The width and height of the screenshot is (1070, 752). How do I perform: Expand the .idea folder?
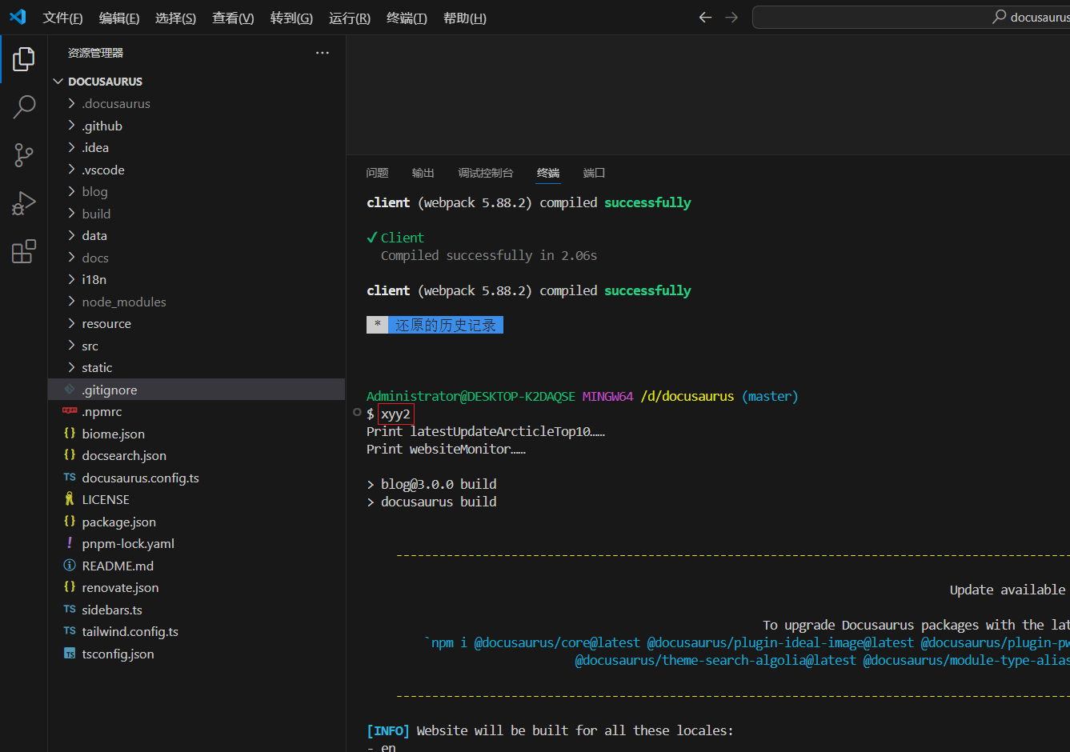coord(196,147)
